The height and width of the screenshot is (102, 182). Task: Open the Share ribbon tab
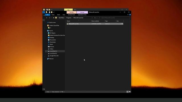click(x=59, y=15)
